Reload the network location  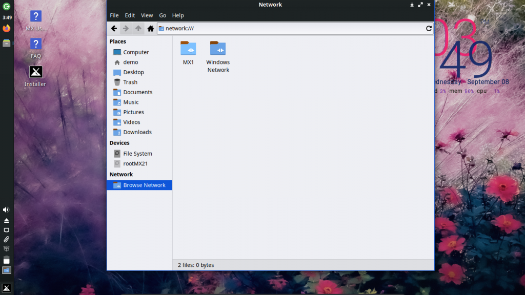(429, 29)
